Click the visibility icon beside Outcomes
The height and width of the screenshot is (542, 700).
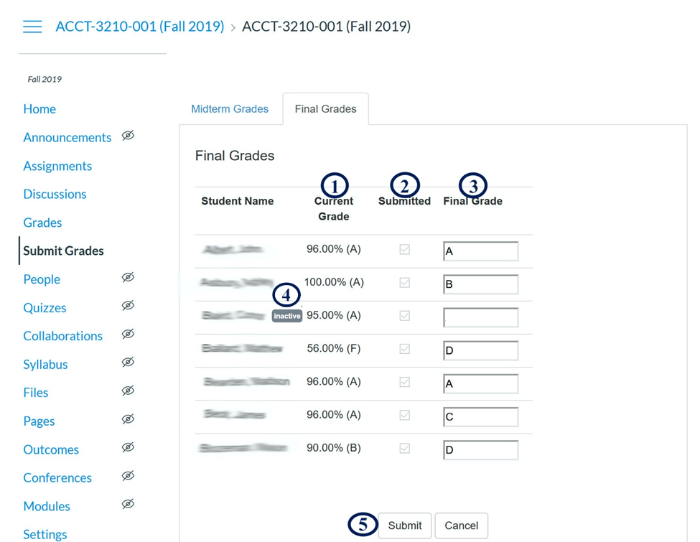pyautogui.click(x=128, y=447)
